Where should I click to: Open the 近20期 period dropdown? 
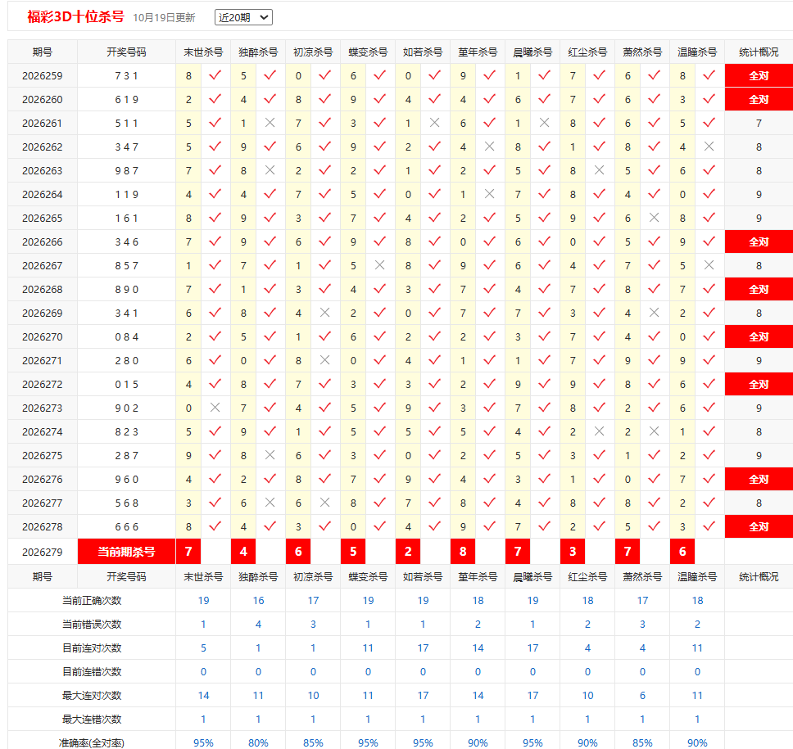click(x=243, y=18)
